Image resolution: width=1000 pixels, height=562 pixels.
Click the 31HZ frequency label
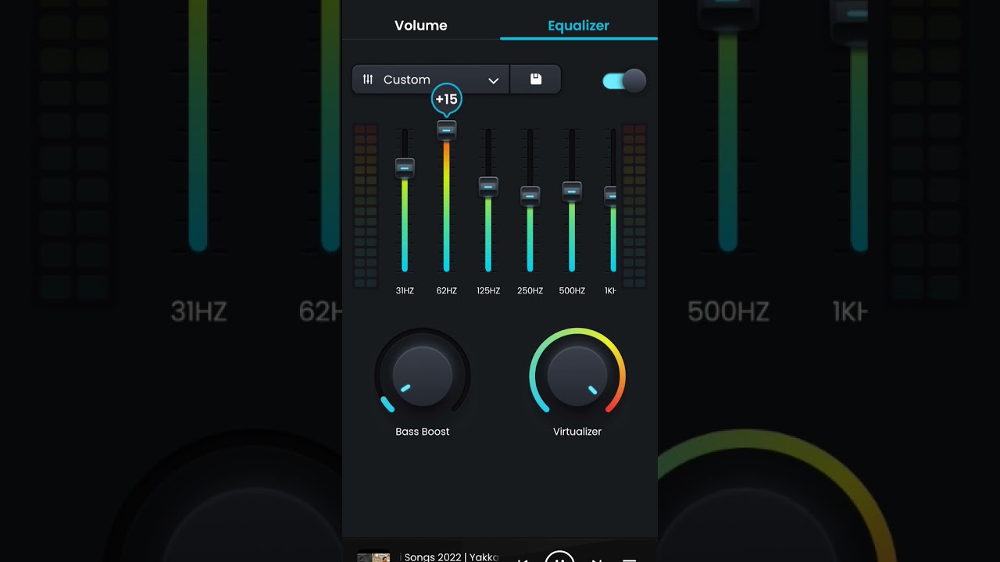coord(405,290)
